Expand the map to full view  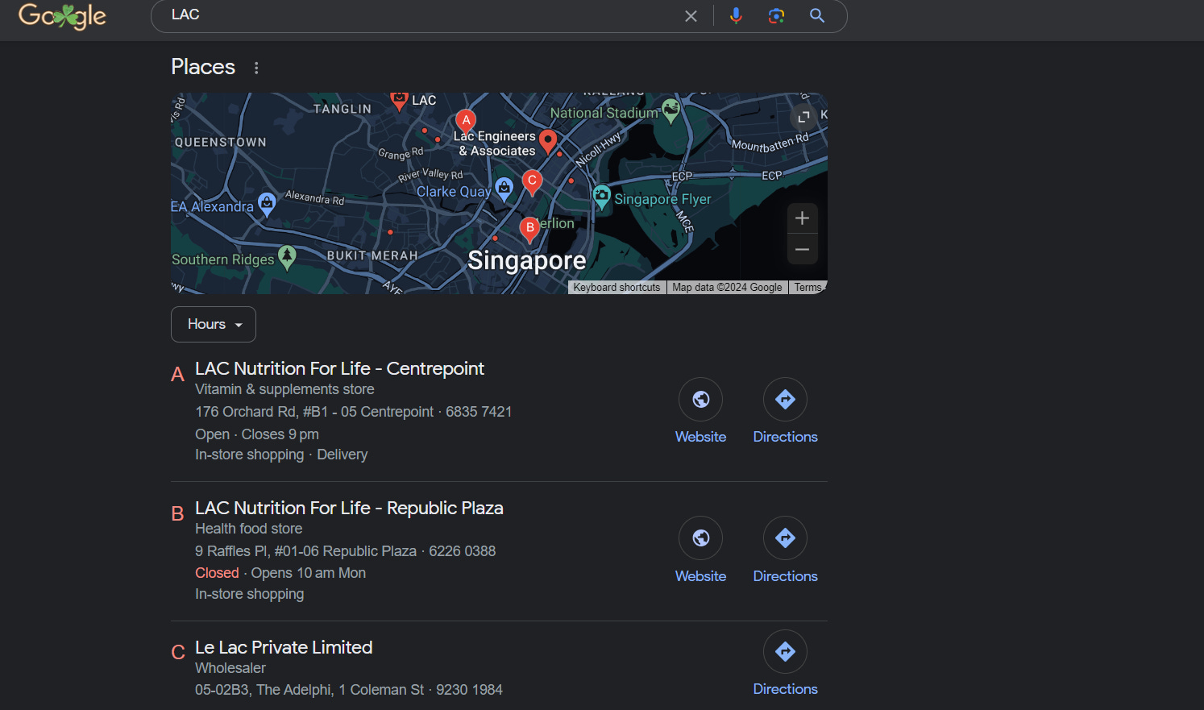click(803, 118)
